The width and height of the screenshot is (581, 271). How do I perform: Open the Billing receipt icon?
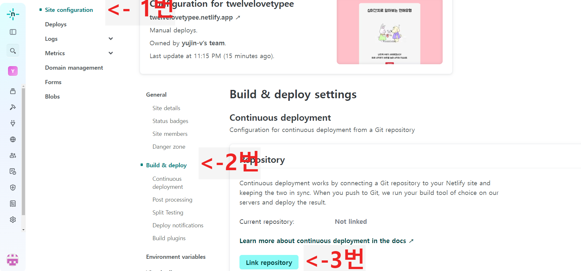(x=13, y=204)
